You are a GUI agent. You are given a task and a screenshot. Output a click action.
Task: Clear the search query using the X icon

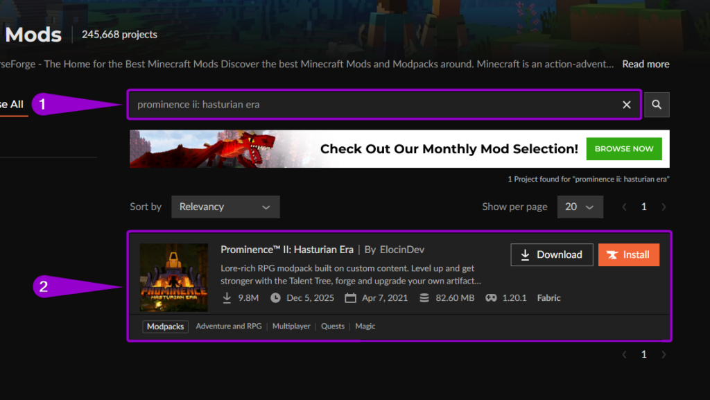pyautogui.click(x=627, y=105)
